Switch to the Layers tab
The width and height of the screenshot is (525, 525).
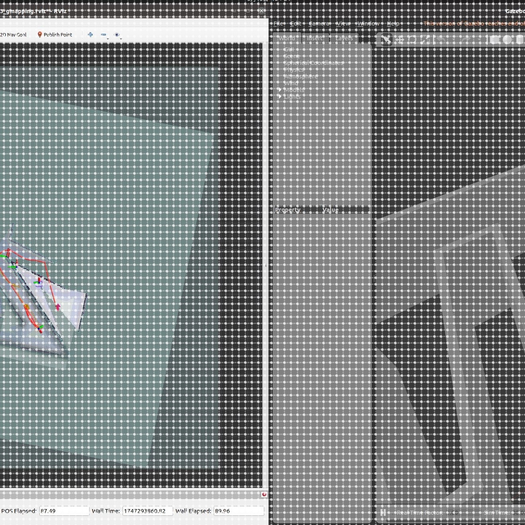tap(344, 38)
